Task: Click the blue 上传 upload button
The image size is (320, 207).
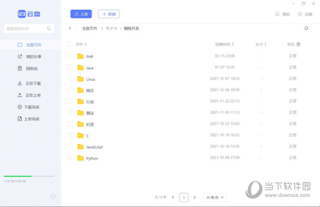Action: (81, 14)
